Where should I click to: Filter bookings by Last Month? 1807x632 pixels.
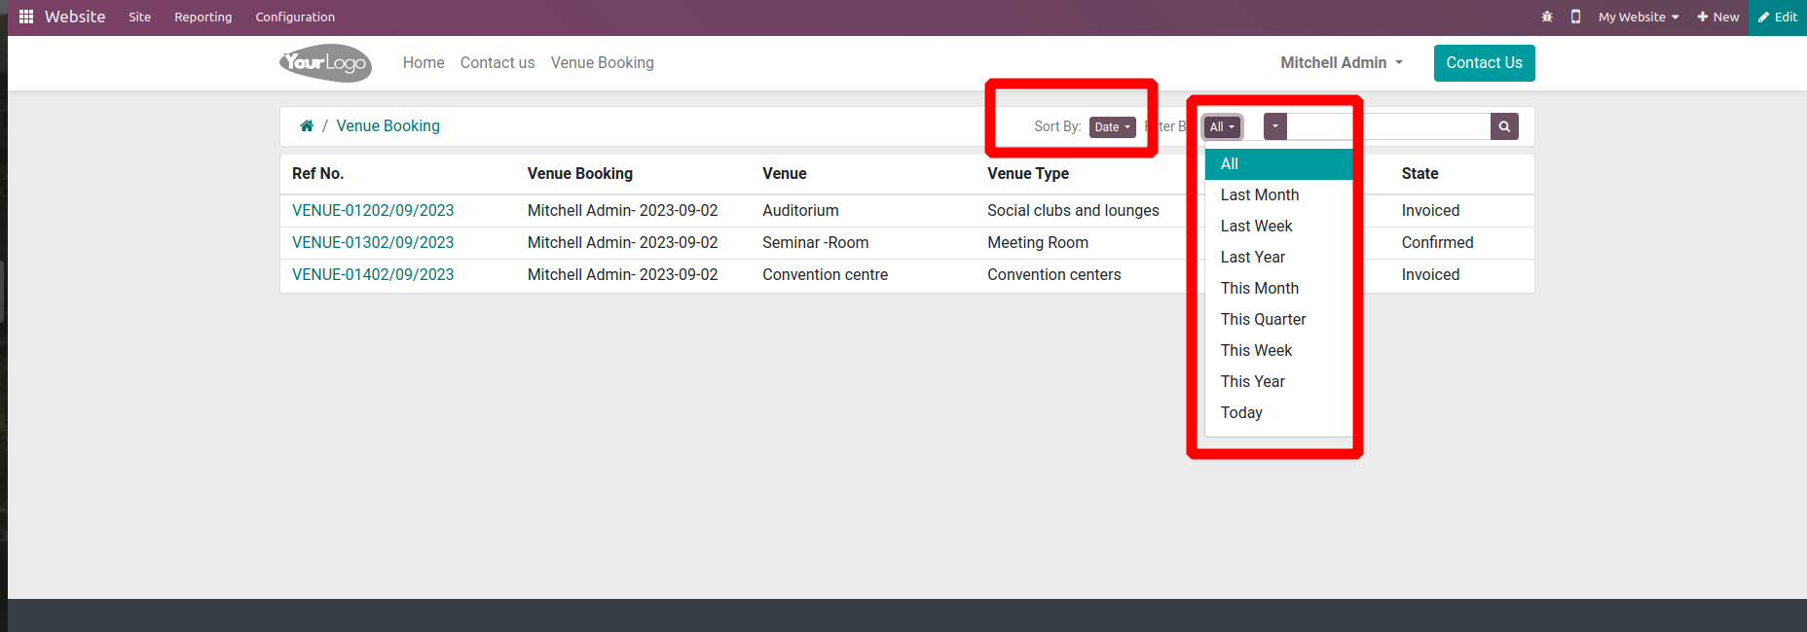1279,195
